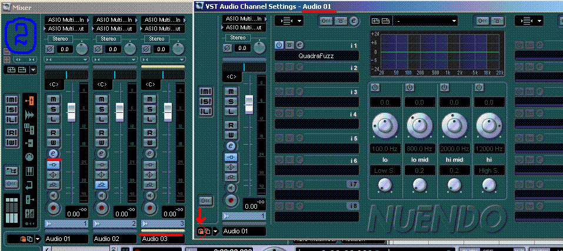Click Audio 03 volume fader in Mixer
This screenshot has width=563, height=251.
(168, 112)
